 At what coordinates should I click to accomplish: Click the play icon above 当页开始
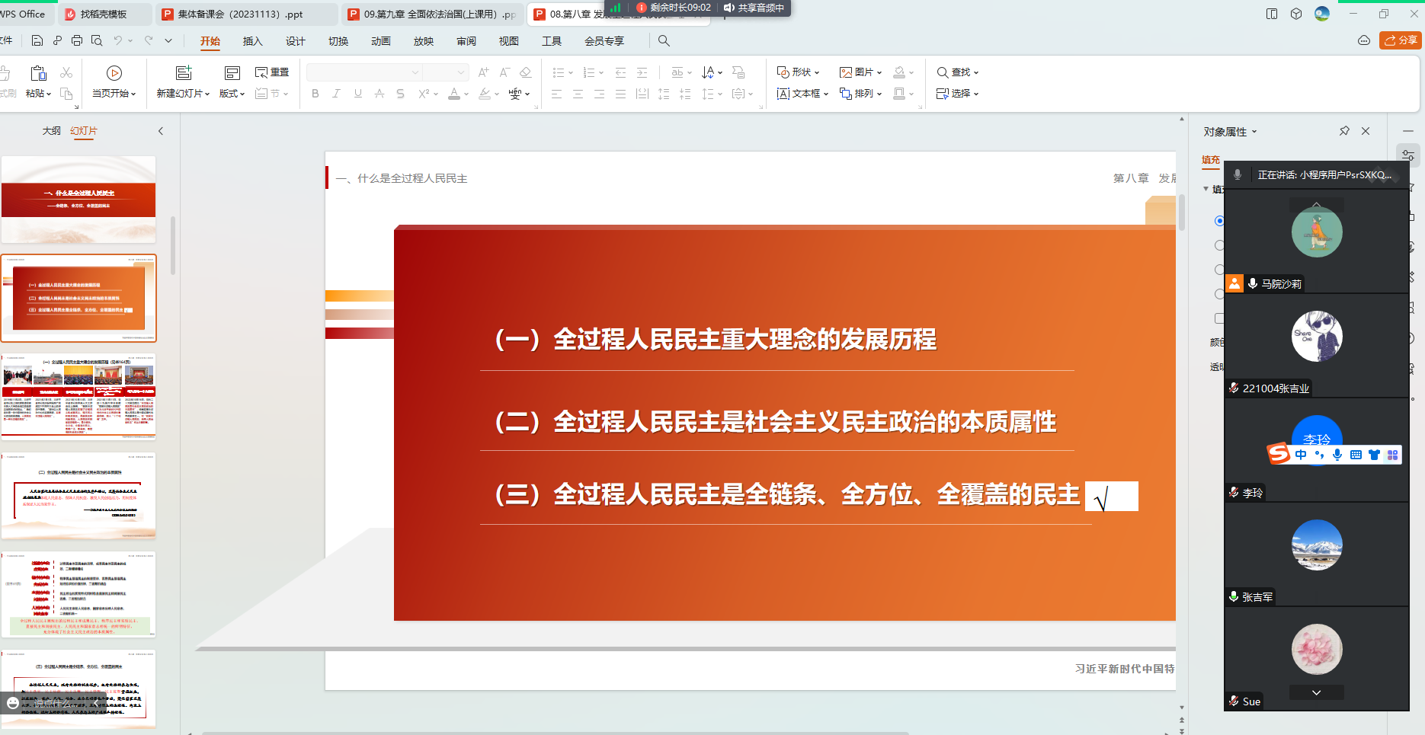click(x=114, y=73)
